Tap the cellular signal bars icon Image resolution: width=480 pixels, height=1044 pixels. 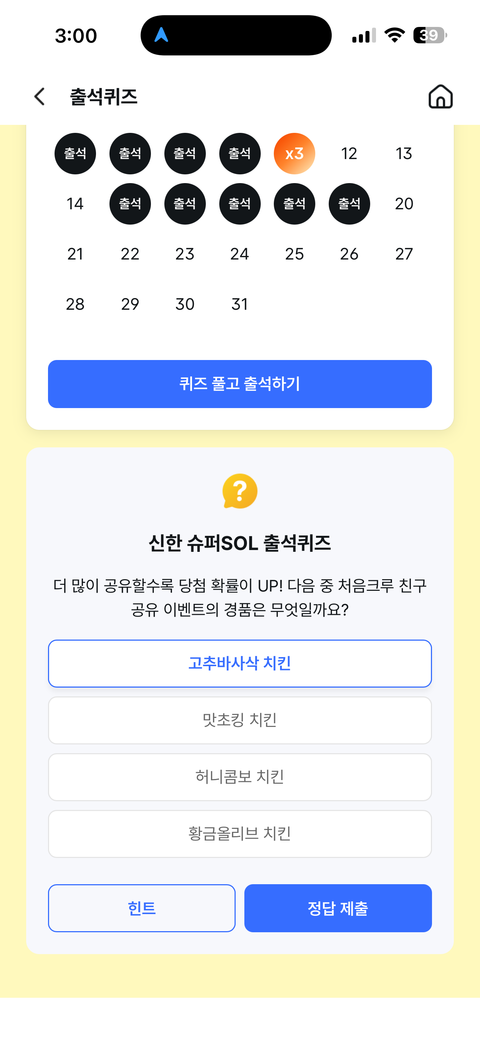tap(364, 35)
